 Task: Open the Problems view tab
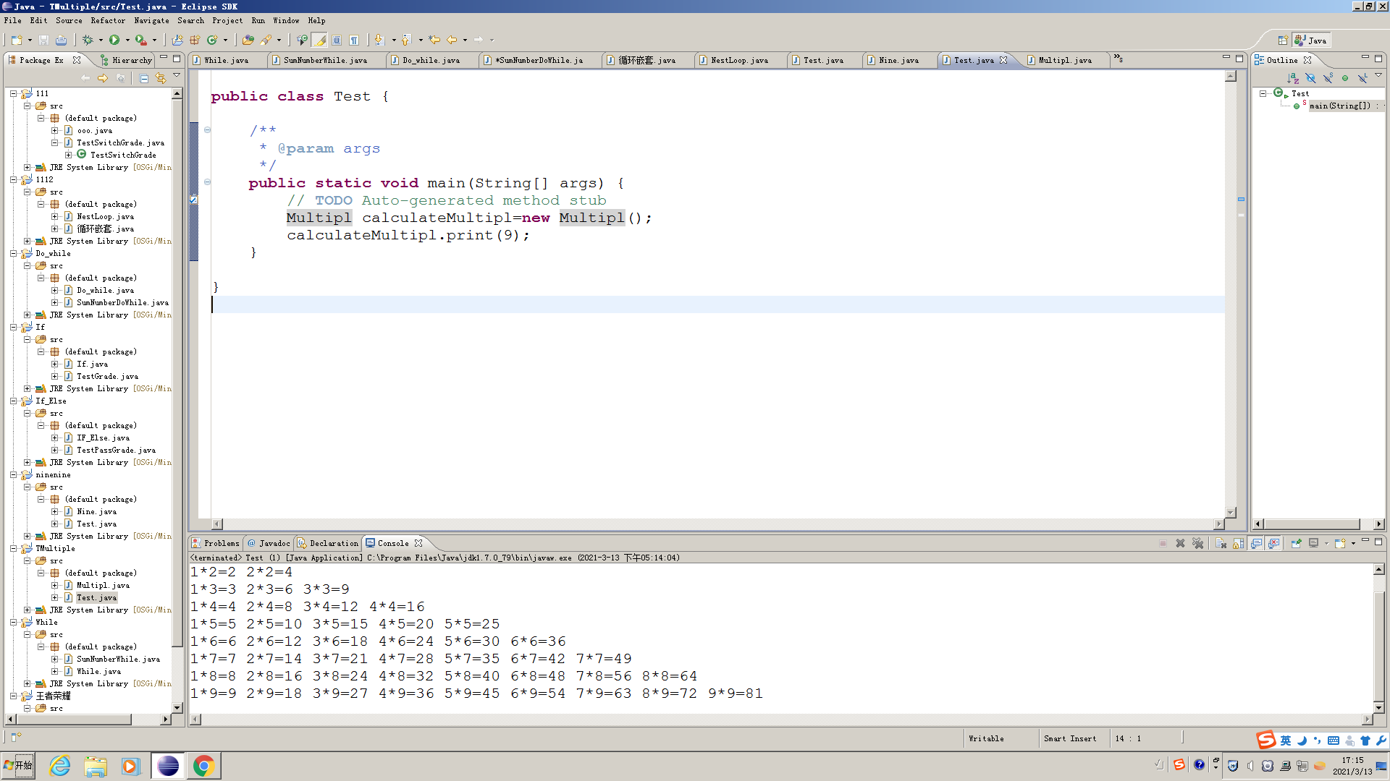pyautogui.click(x=221, y=543)
